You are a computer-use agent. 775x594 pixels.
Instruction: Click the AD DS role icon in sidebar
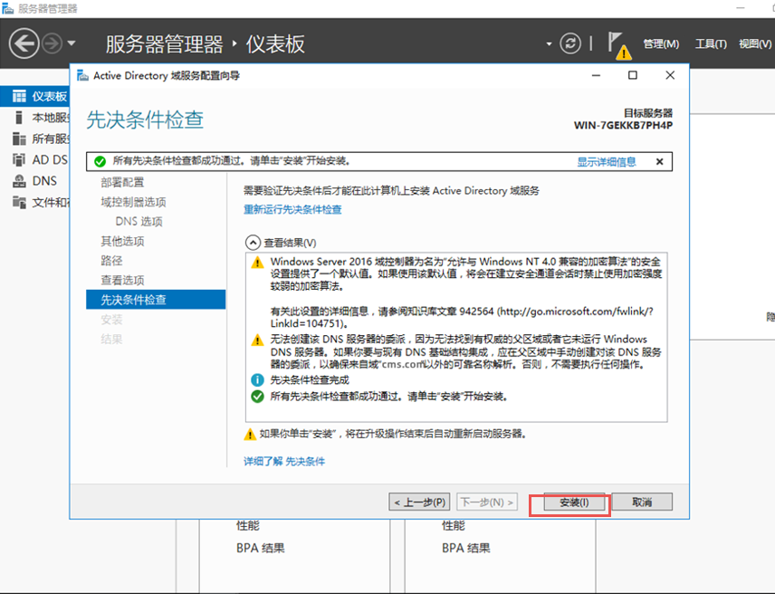19,160
